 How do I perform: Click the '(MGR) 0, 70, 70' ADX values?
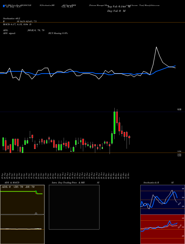pos(36,30)
